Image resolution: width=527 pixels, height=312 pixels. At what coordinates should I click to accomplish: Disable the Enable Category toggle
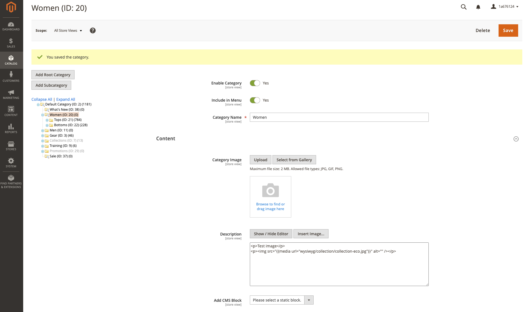255,83
